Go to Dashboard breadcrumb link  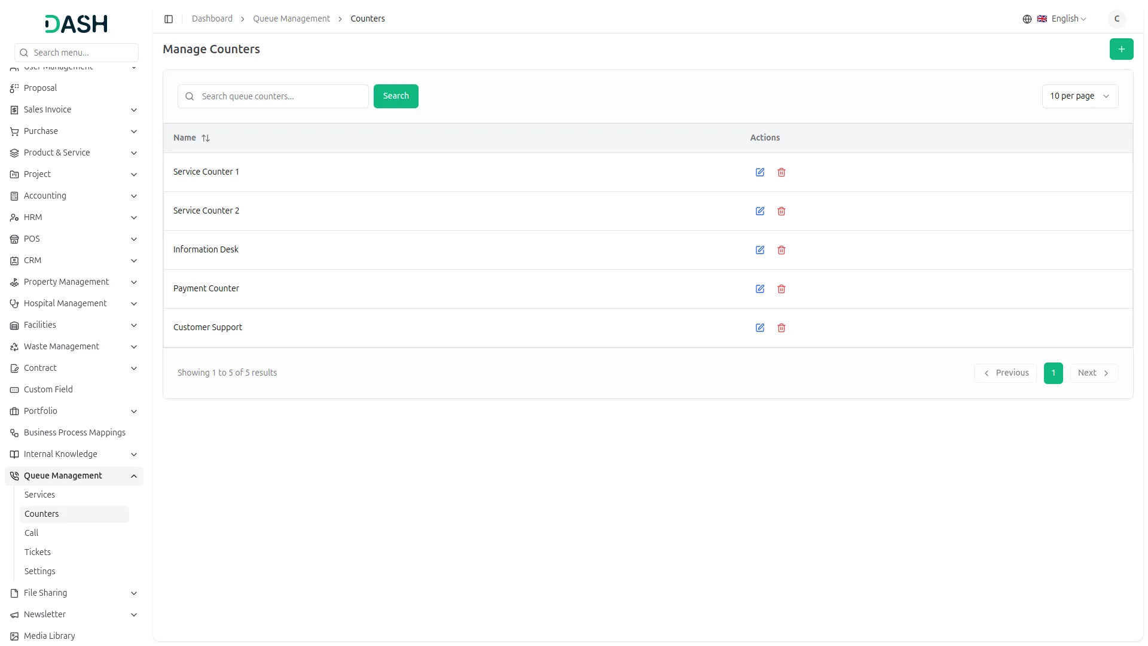tap(212, 19)
